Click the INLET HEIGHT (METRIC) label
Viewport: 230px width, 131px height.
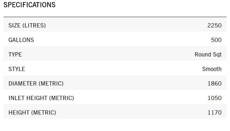pos(41,98)
